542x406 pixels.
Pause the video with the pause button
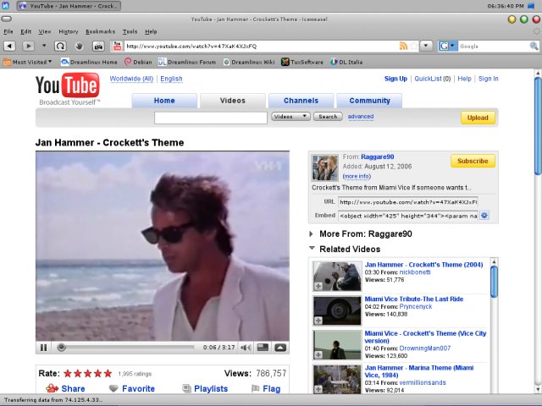[43, 348]
